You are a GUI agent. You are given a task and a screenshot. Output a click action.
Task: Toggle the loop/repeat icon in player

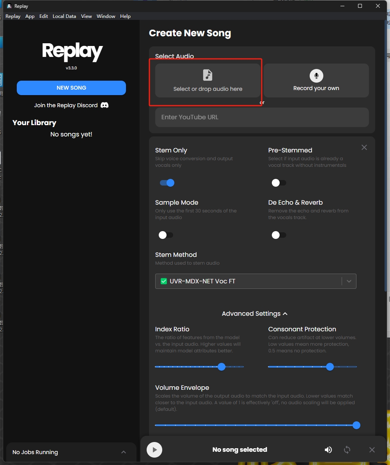pyautogui.click(x=347, y=450)
